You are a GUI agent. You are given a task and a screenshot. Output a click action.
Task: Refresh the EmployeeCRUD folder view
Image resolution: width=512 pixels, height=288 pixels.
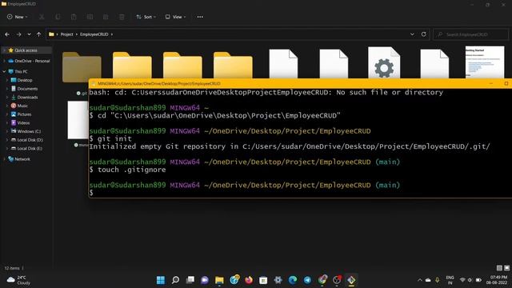click(x=423, y=34)
